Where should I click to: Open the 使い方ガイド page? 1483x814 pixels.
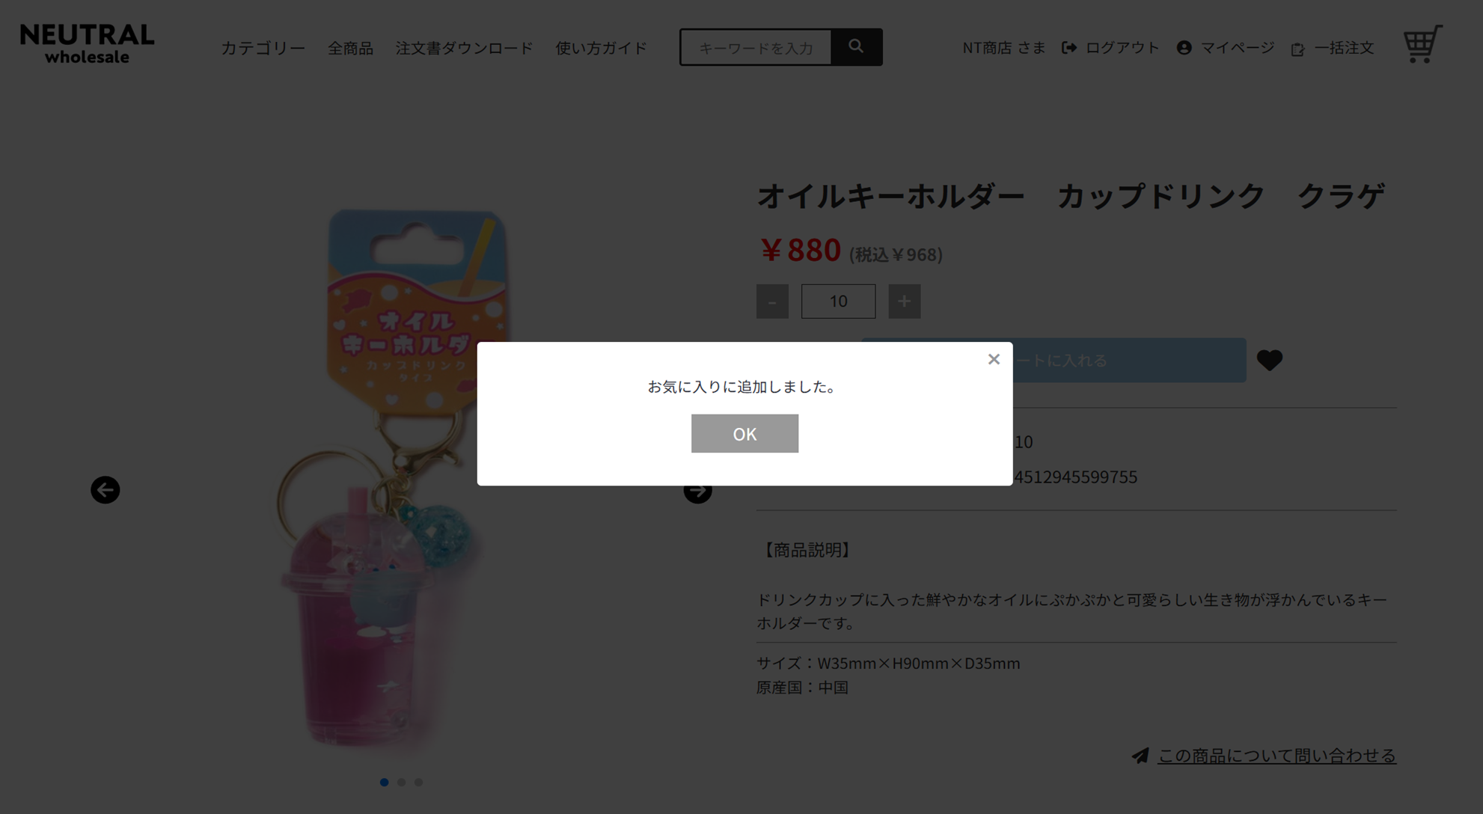point(601,48)
